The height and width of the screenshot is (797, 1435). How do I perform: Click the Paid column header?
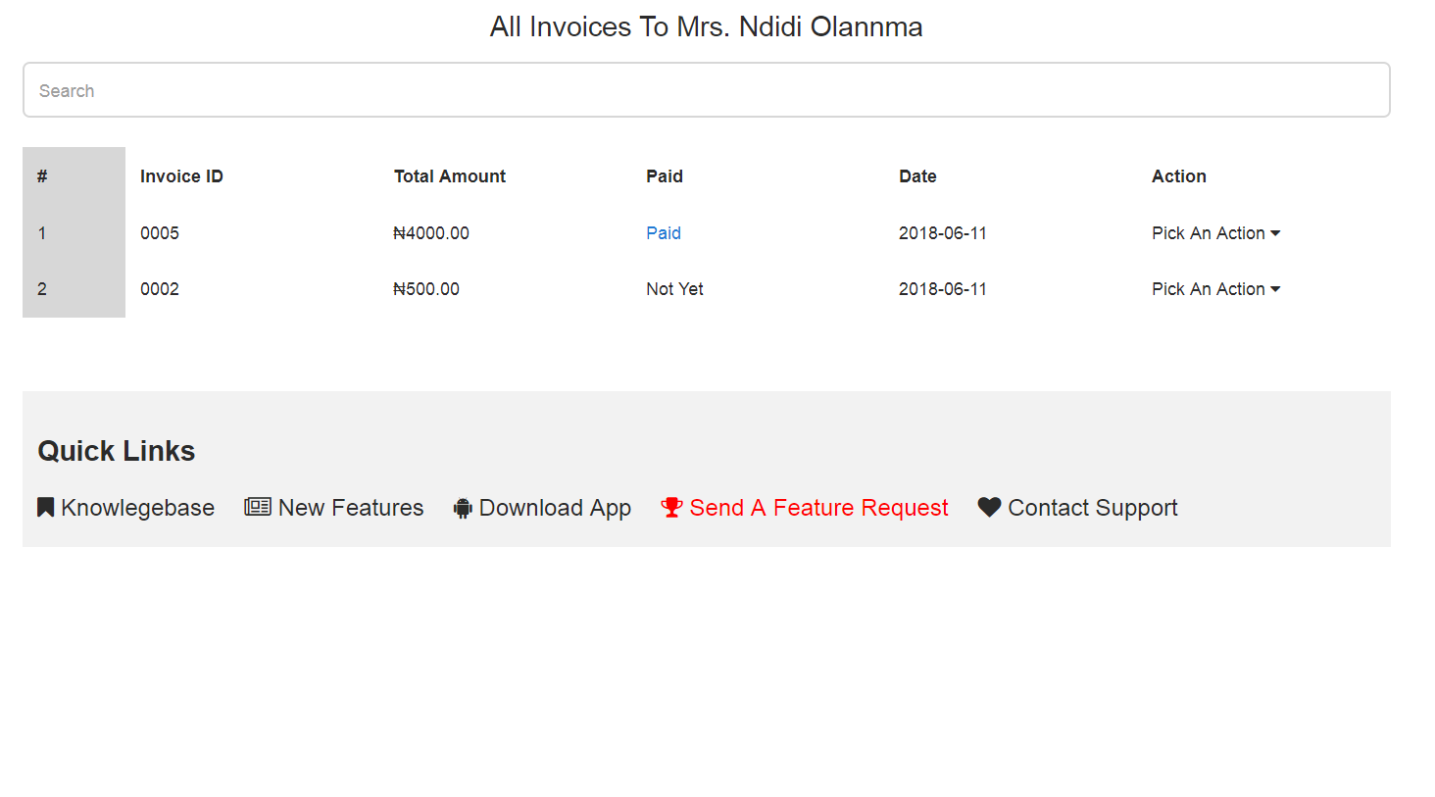(x=665, y=176)
